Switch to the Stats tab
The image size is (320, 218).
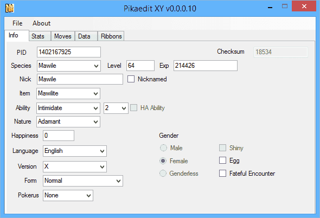coord(40,36)
